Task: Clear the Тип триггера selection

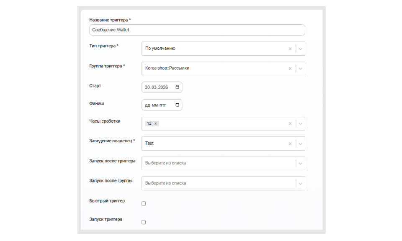Action: (290, 49)
